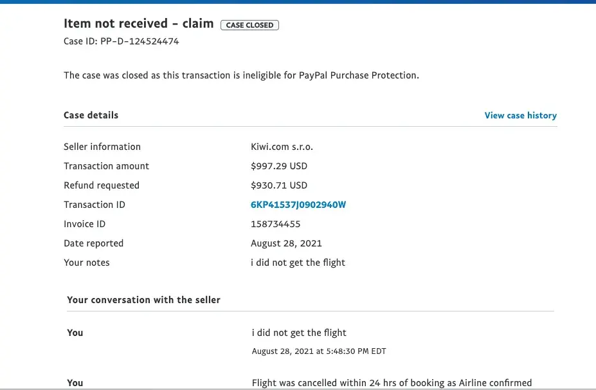
Task: Click the 'Item not received - claim' heading
Action: (138, 24)
